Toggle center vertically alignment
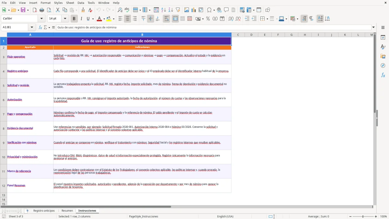Viewport: 389px width, 219px height. click(x=150, y=19)
